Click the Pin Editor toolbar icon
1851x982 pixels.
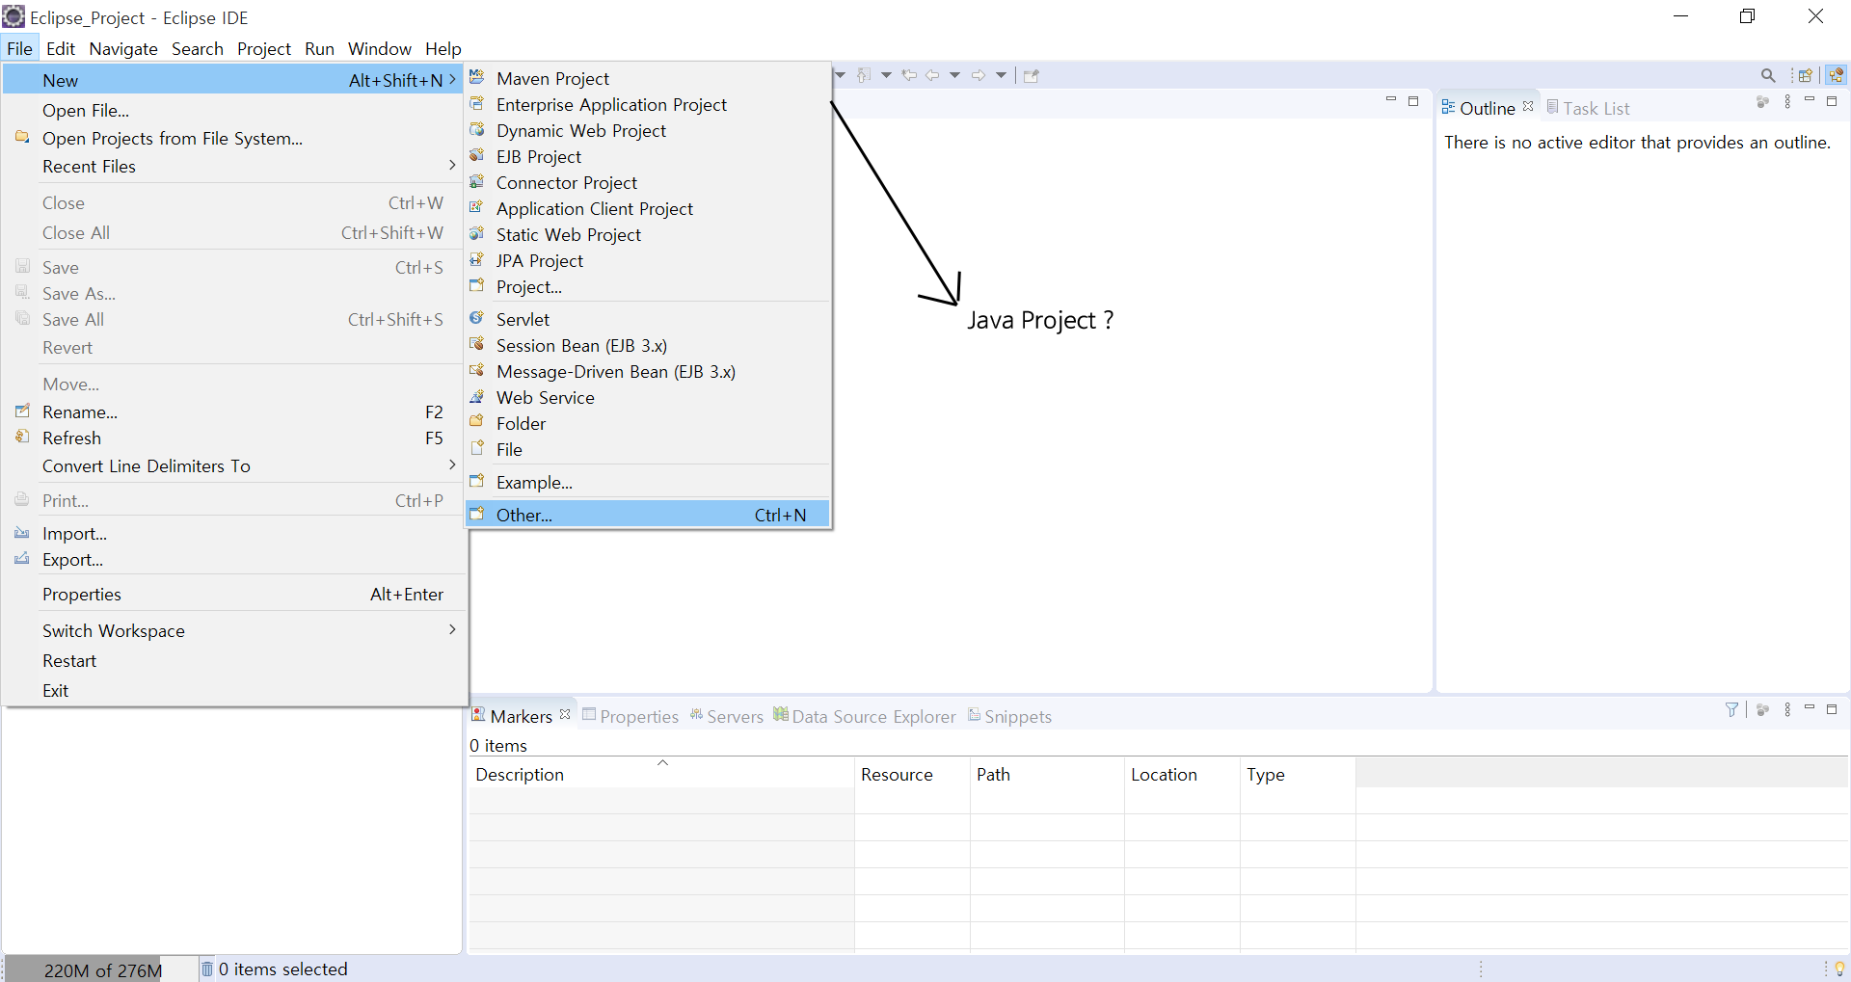pos(1032,76)
